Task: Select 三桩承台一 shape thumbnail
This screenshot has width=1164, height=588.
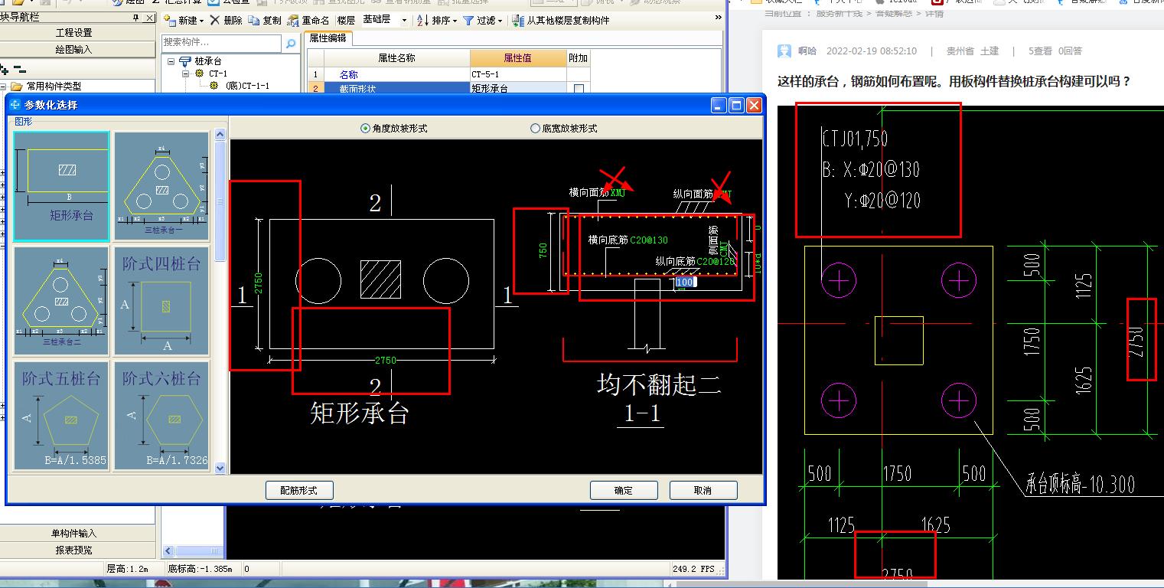Action: (x=161, y=186)
